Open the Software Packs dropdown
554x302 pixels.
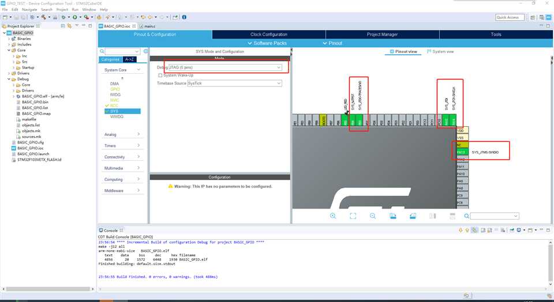coord(267,43)
